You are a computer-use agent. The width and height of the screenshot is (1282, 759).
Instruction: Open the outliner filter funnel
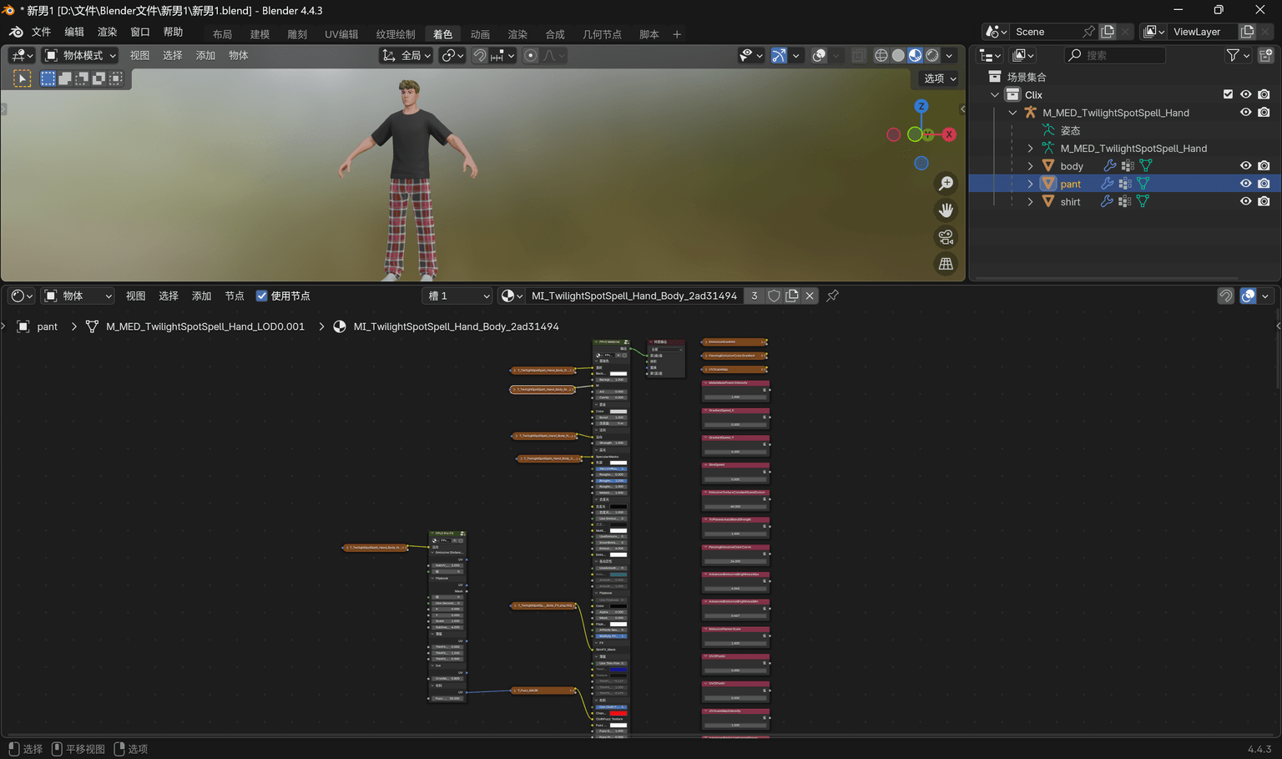pos(1238,55)
